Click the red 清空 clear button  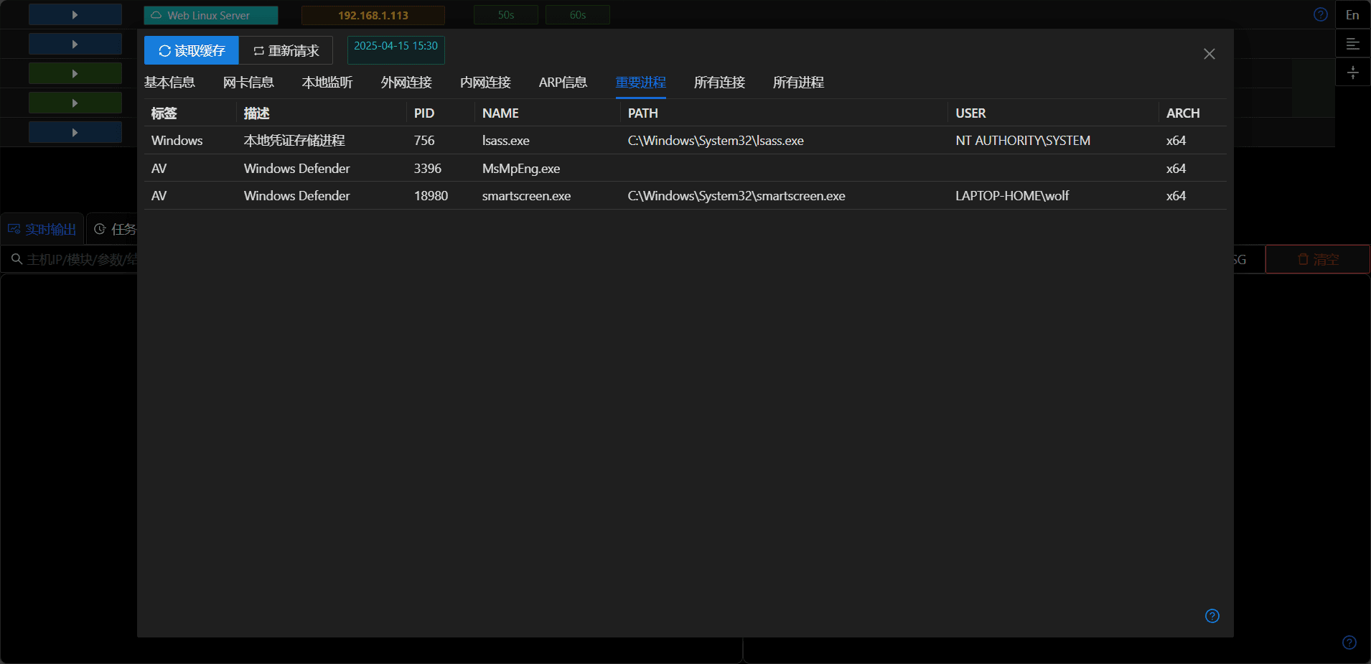1318,259
